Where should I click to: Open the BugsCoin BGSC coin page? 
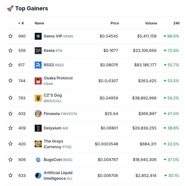pyautogui.click(x=58, y=160)
